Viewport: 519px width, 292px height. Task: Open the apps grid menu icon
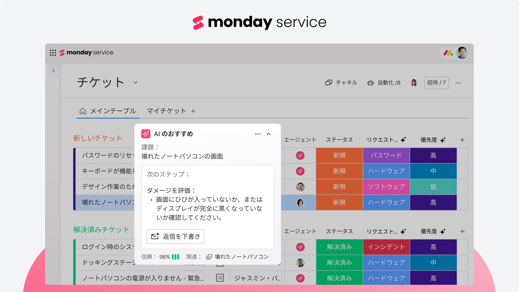coord(53,53)
